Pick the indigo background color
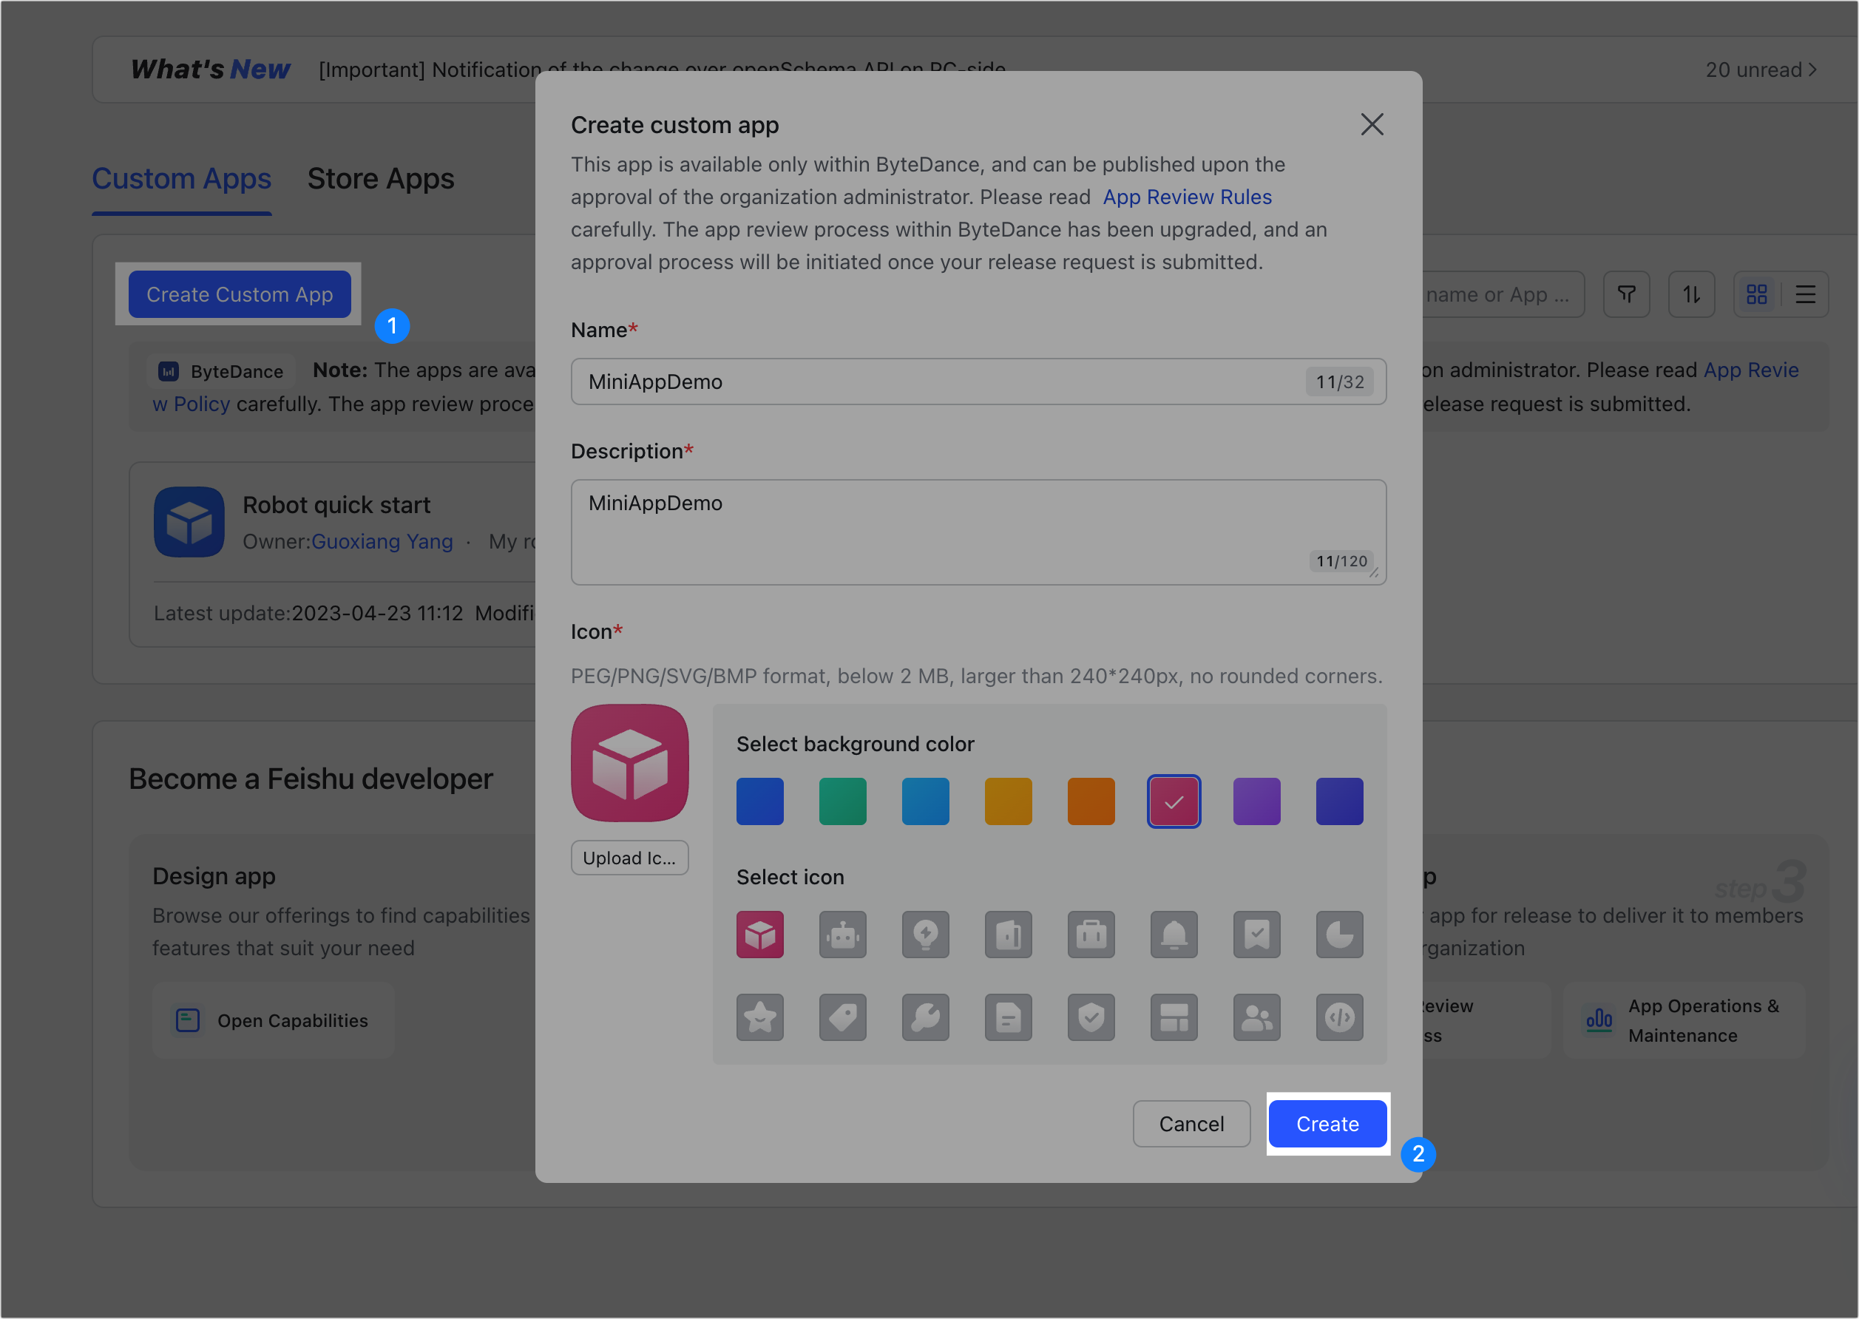This screenshot has height=1319, width=1859. pyautogui.click(x=1339, y=801)
